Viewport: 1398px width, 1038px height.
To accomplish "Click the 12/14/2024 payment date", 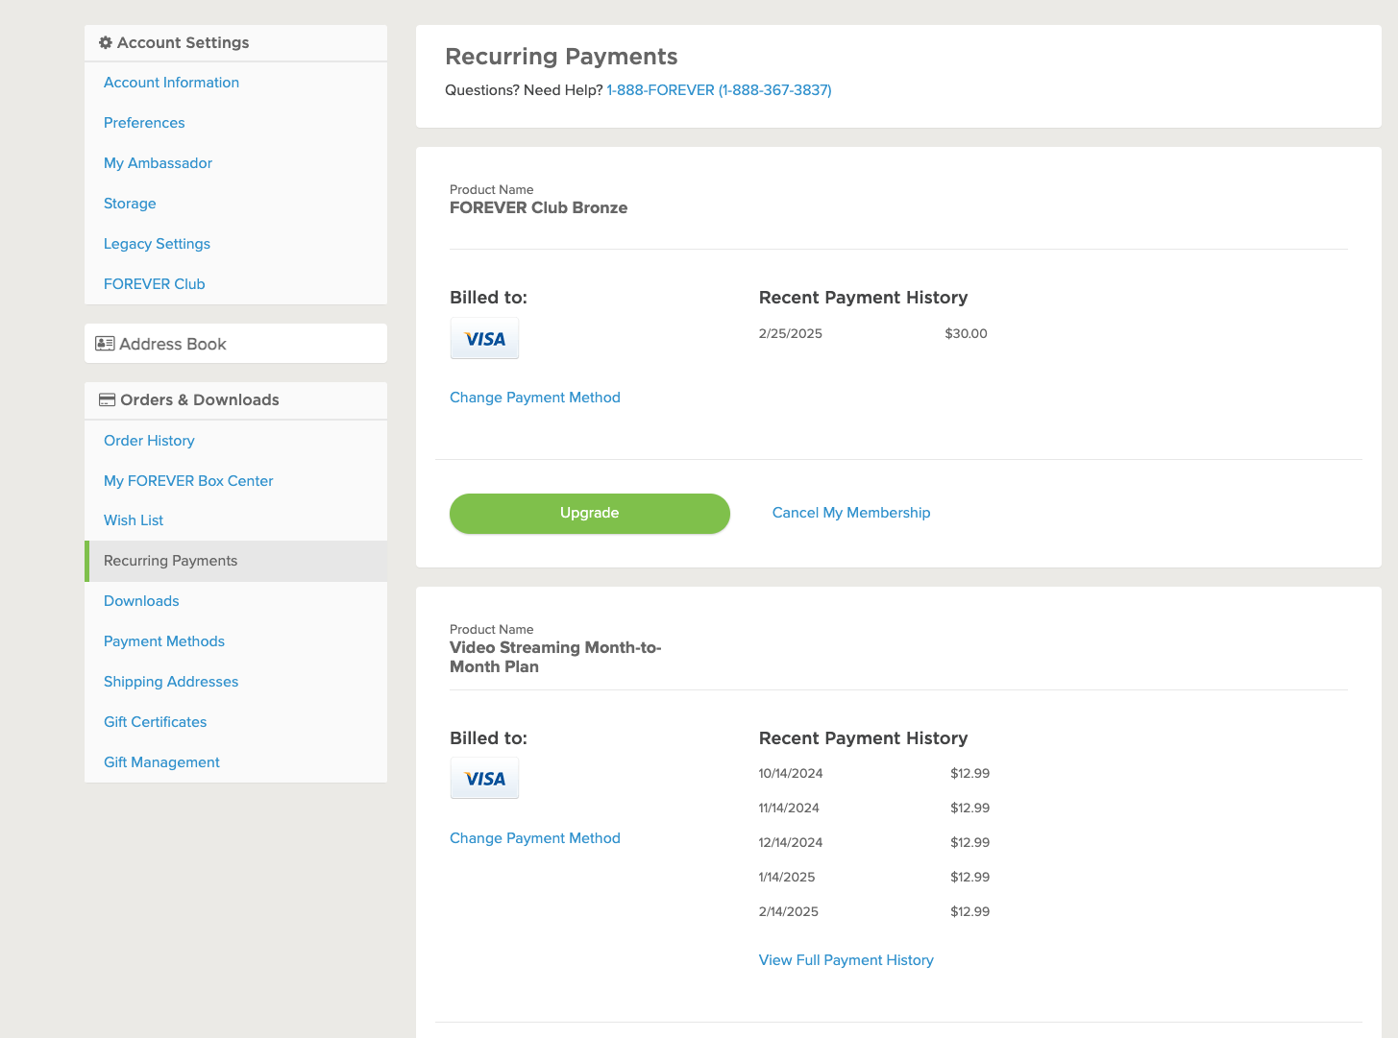I will coord(791,843).
